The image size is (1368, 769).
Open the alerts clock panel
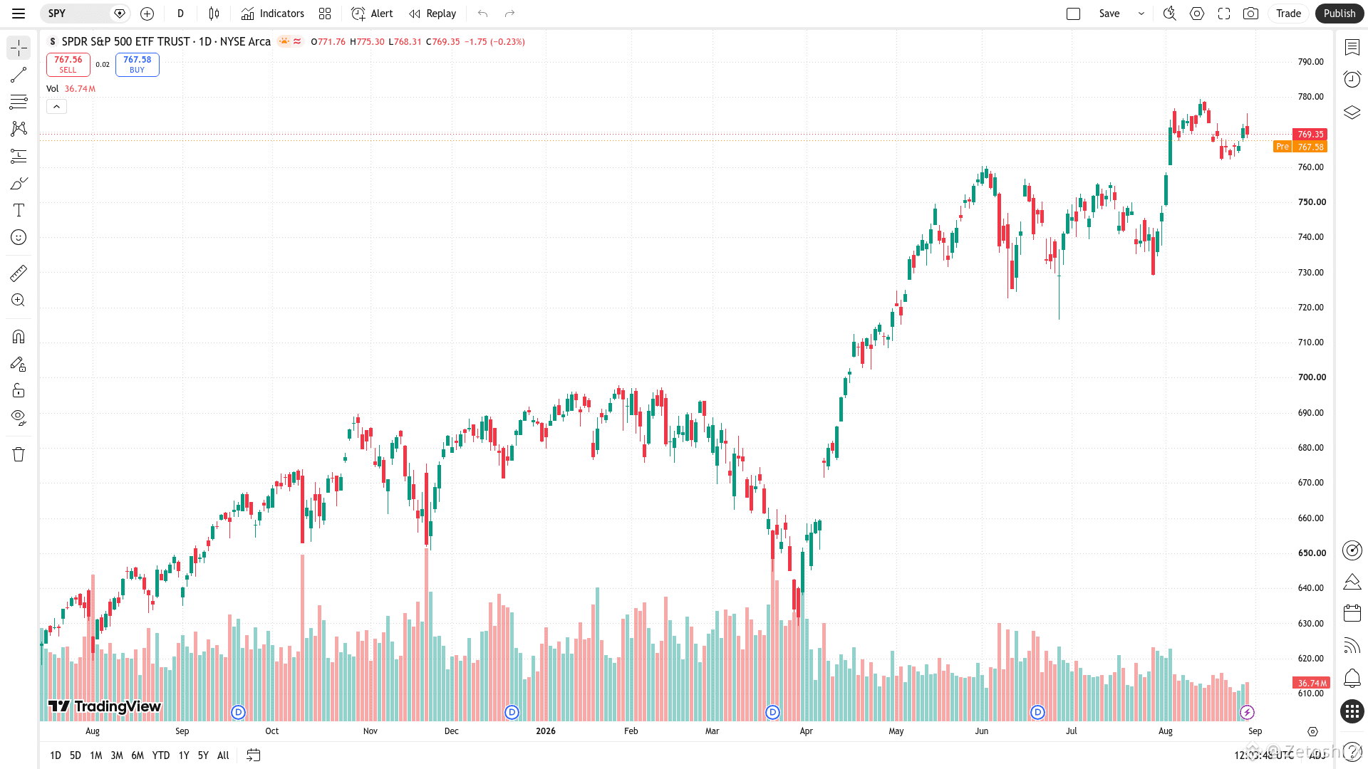(x=1352, y=79)
